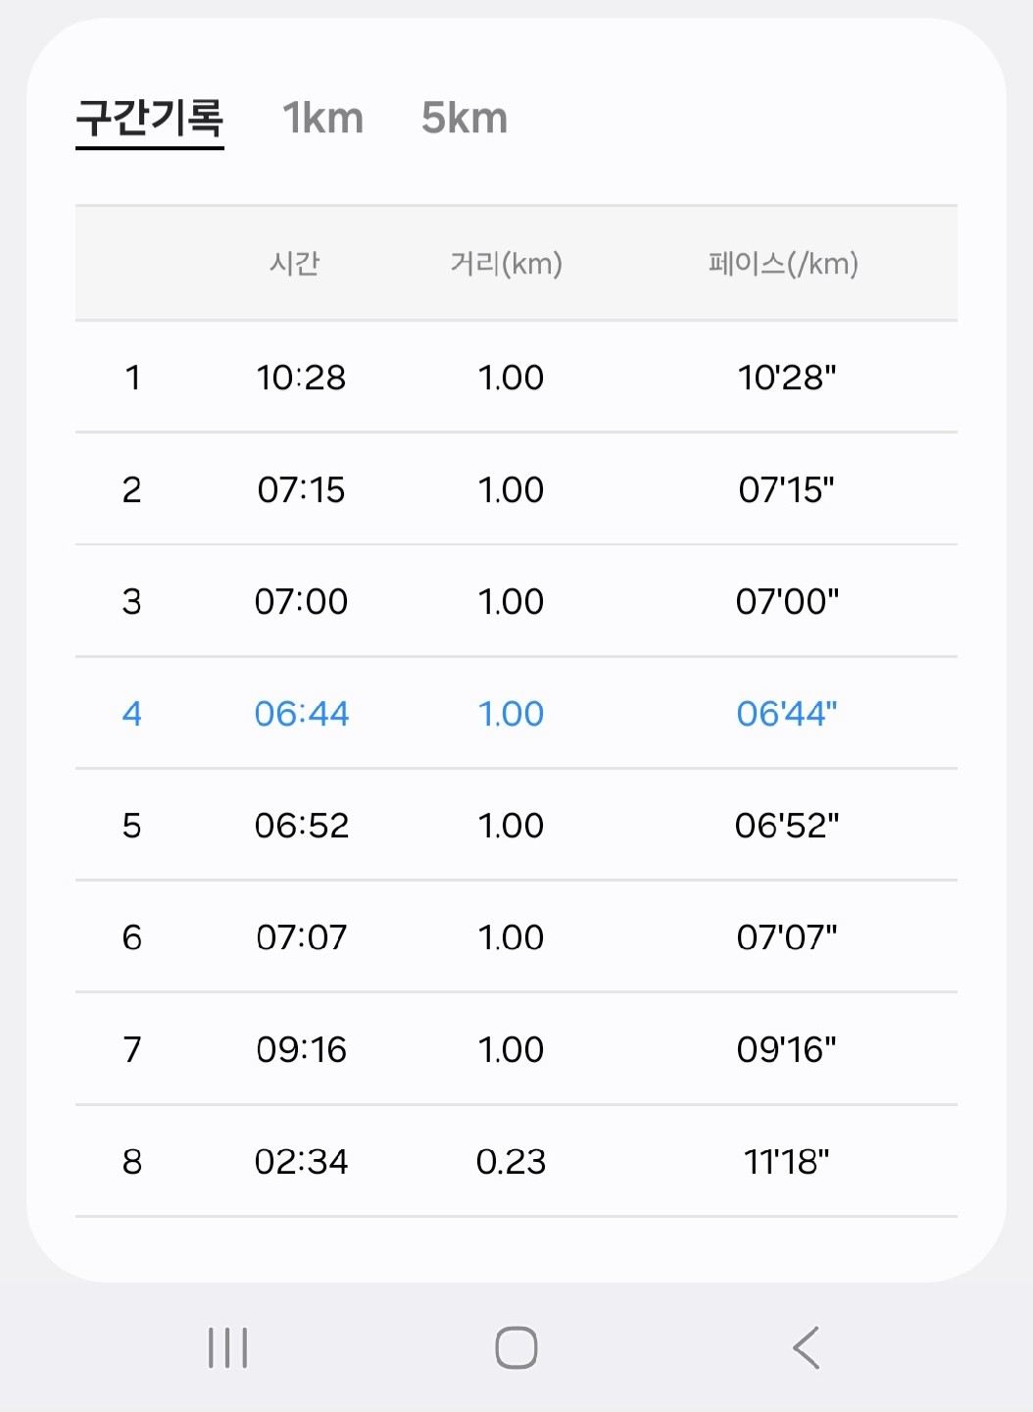Tap the highlighted blue lap number 4
Viewport: 1033px width, 1412px height.
click(x=131, y=714)
